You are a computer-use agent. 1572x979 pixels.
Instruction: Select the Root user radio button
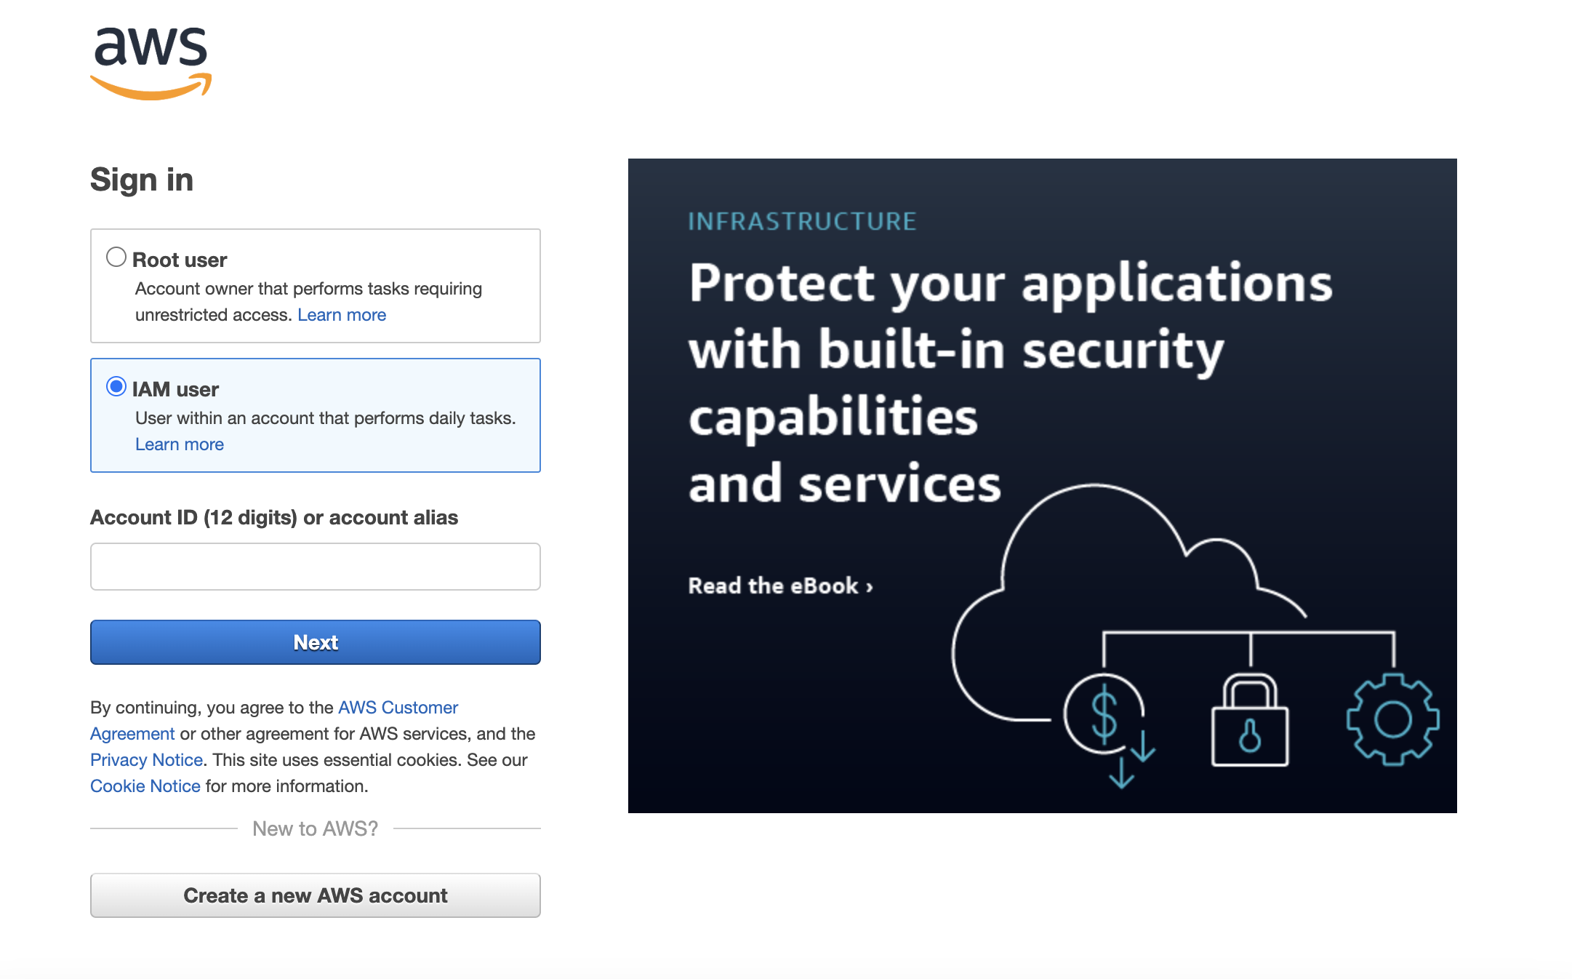(x=116, y=257)
